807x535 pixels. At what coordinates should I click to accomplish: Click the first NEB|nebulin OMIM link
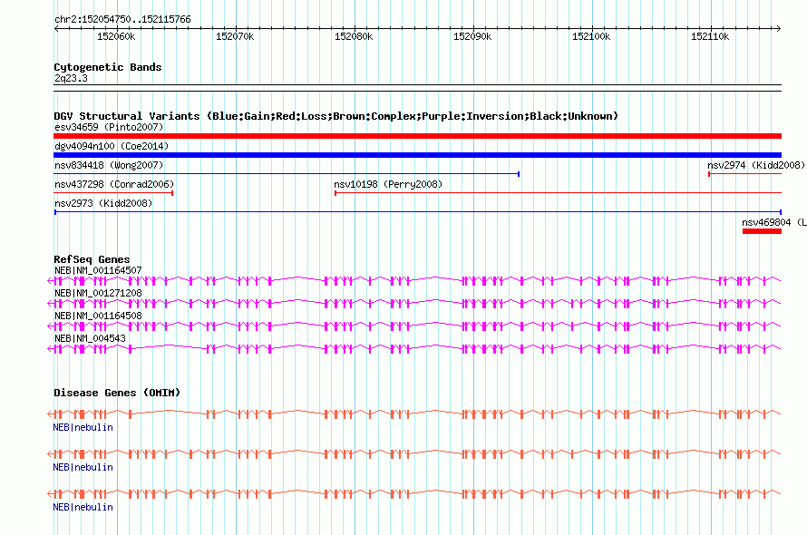coord(83,427)
